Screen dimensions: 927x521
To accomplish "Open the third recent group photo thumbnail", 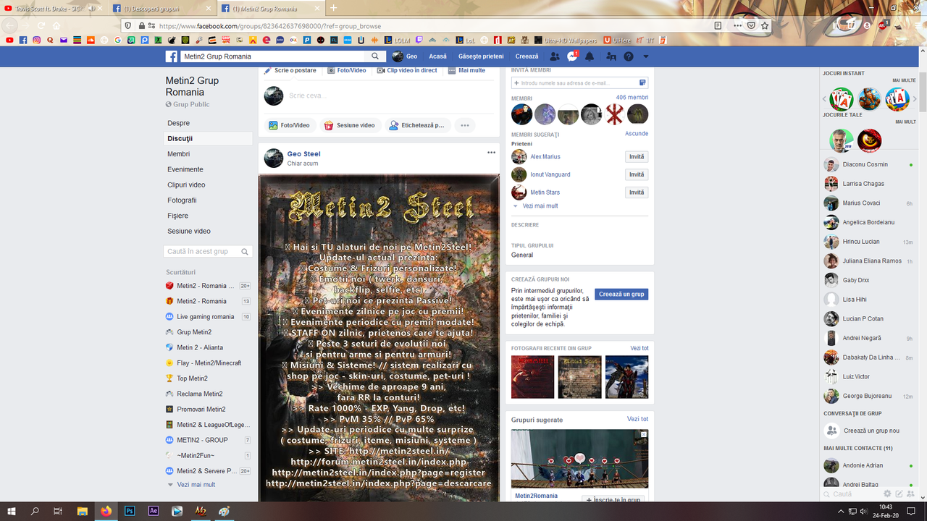I will 626,377.
